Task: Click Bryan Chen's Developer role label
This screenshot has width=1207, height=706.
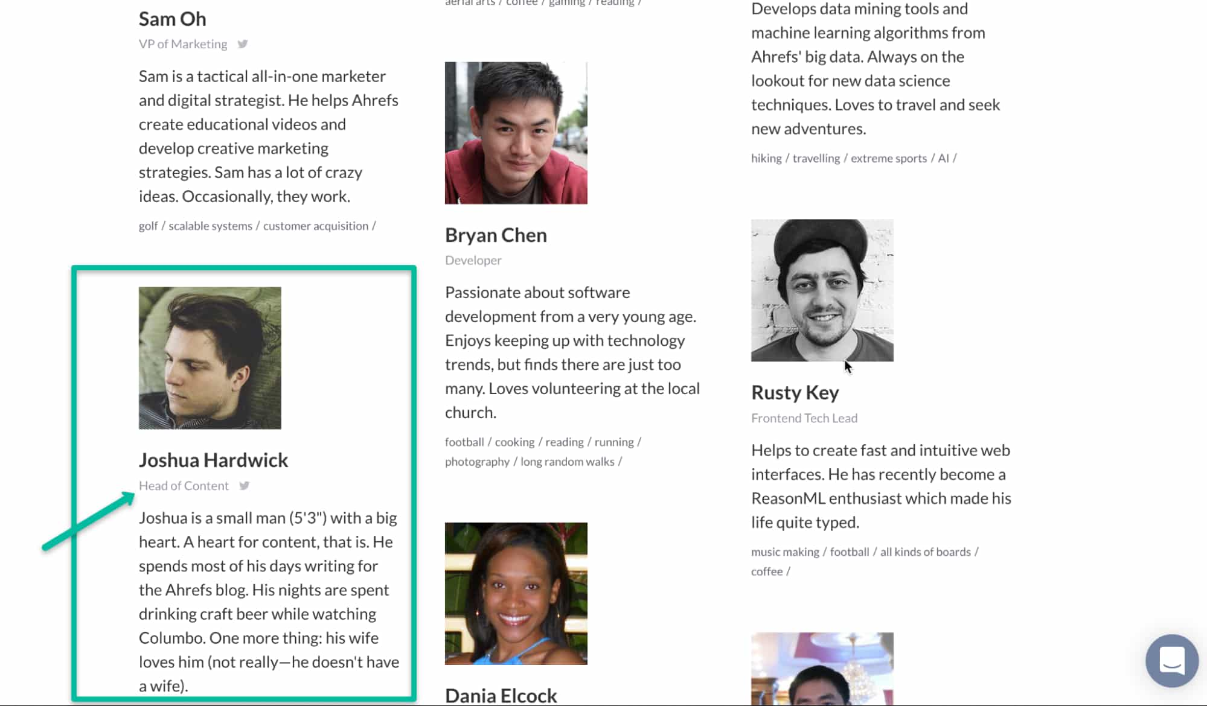Action: 473,259
